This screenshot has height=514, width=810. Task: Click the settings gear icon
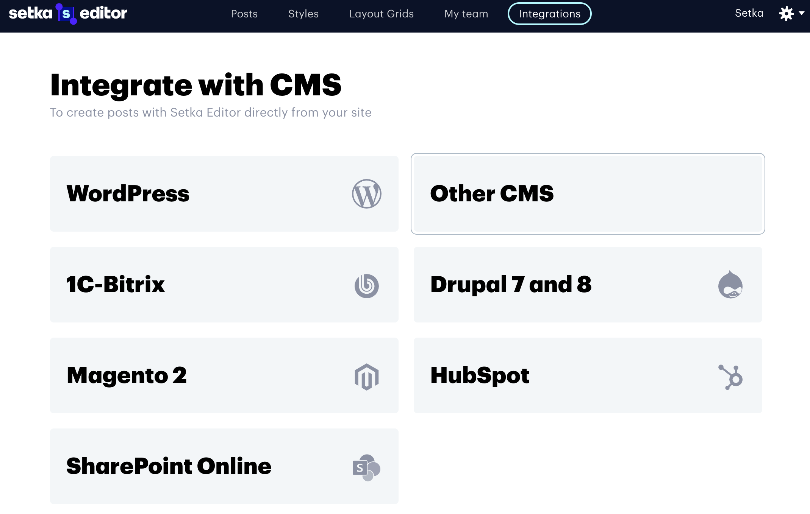786,14
